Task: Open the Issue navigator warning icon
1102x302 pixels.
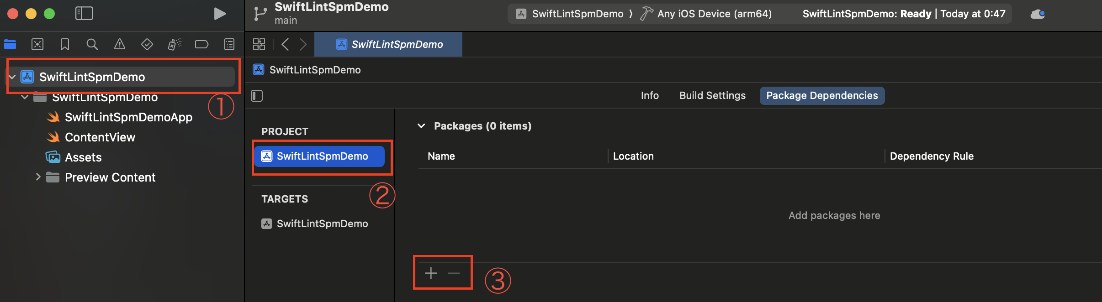Action: pyautogui.click(x=120, y=44)
